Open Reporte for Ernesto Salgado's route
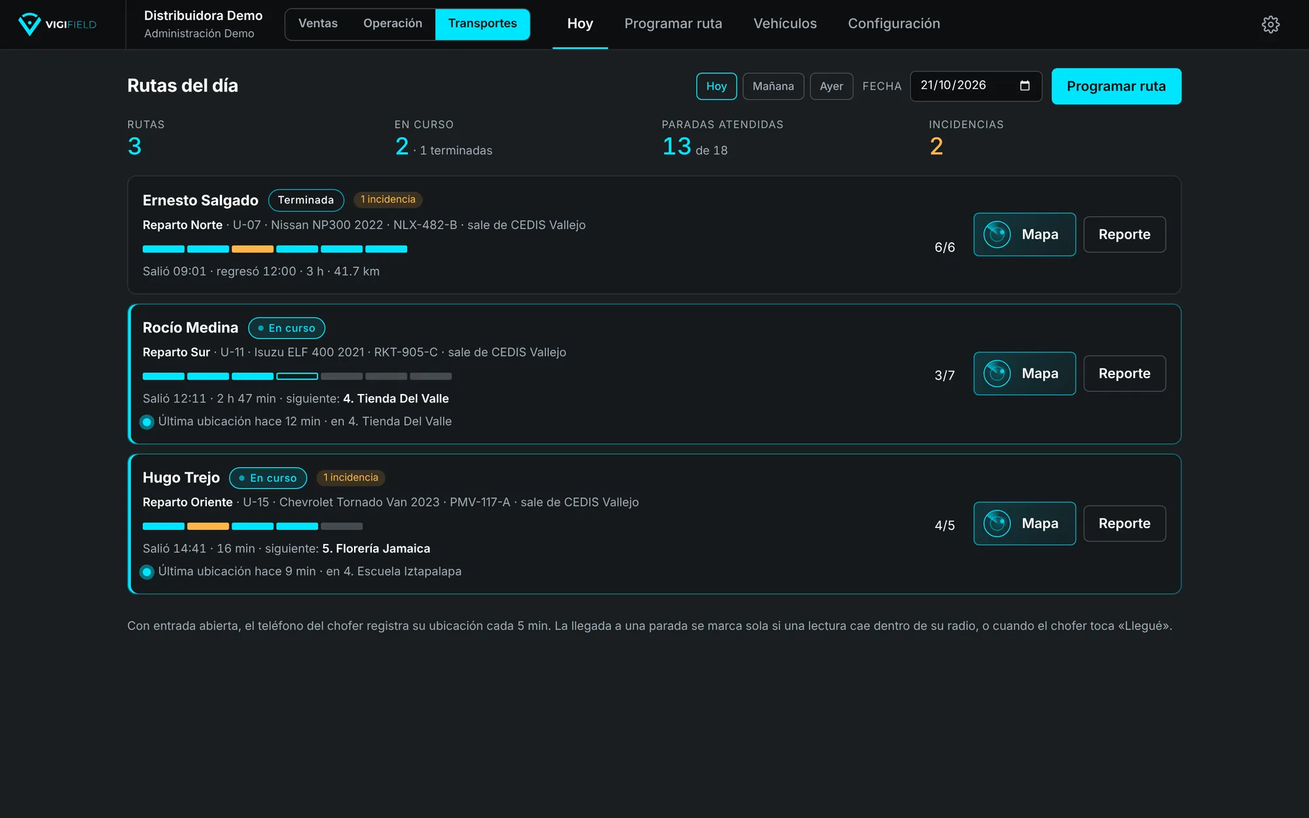This screenshot has height=818, width=1309. (x=1124, y=234)
